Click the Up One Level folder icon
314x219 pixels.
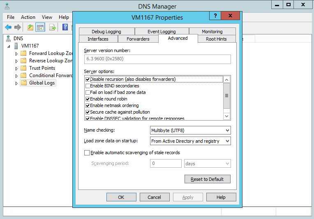[30, 27]
